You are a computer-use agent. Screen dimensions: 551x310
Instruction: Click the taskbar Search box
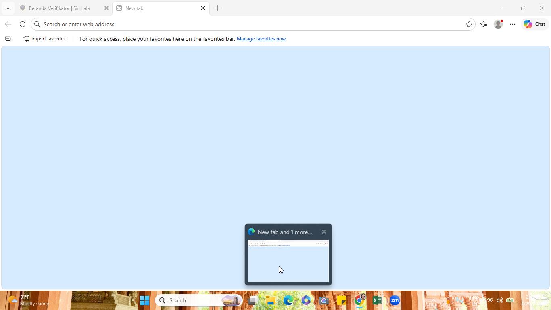click(199, 300)
